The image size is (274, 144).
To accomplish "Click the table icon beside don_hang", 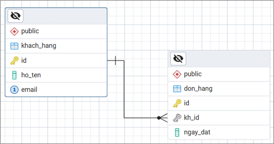I will tap(177, 89).
